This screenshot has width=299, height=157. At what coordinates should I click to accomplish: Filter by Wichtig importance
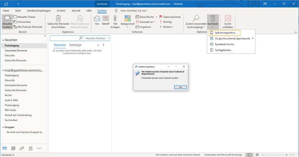[165, 22]
